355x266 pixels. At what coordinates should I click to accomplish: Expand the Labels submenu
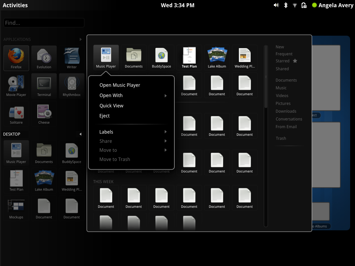pyautogui.click(x=106, y=132)
